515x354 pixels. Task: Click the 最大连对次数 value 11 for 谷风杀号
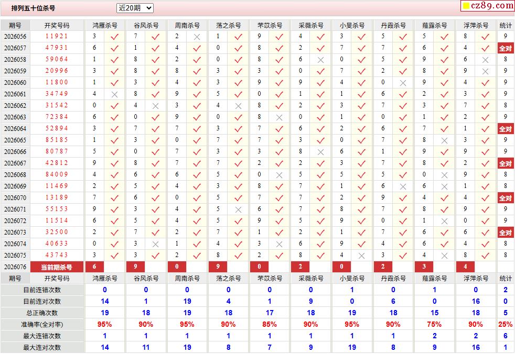coord(146,347)
